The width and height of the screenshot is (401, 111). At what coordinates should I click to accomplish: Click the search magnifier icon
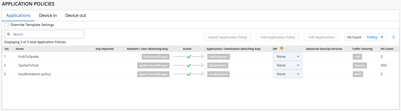coord(9,34)
